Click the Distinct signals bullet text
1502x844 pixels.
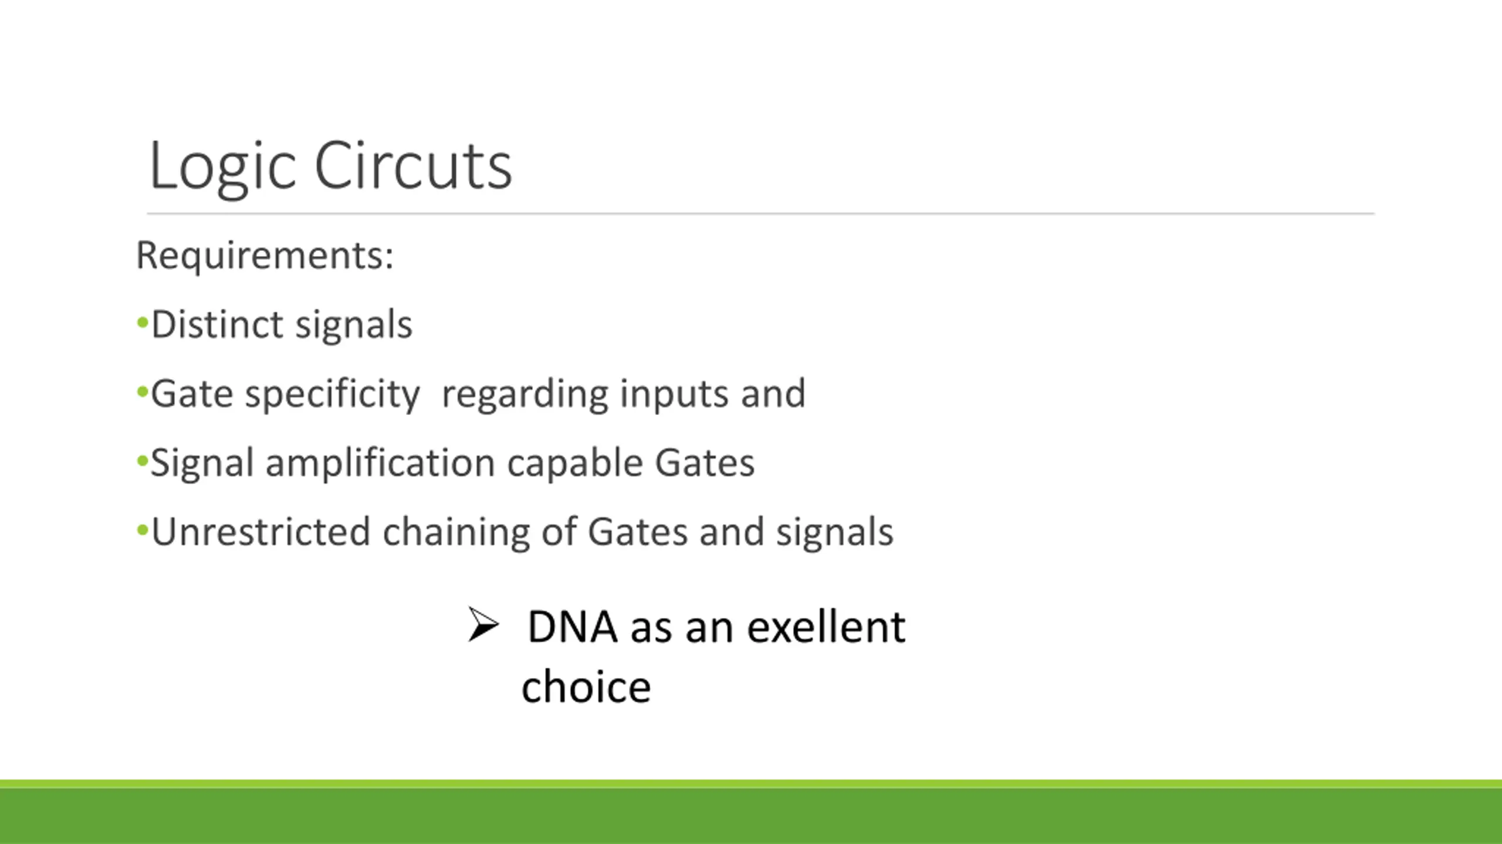[282, 325]
